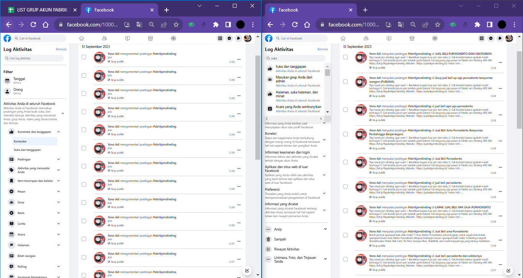Open options for the PUBAWA group post row
Viewport: 523px width, 278px height.
pos(500,88)
